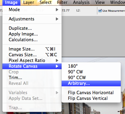Viewport: 125px width, 114px height.
Task: Open the Filter menu
Action: 62,3
